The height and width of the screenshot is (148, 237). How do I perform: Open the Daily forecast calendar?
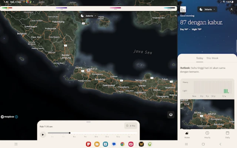pos(227,134)
